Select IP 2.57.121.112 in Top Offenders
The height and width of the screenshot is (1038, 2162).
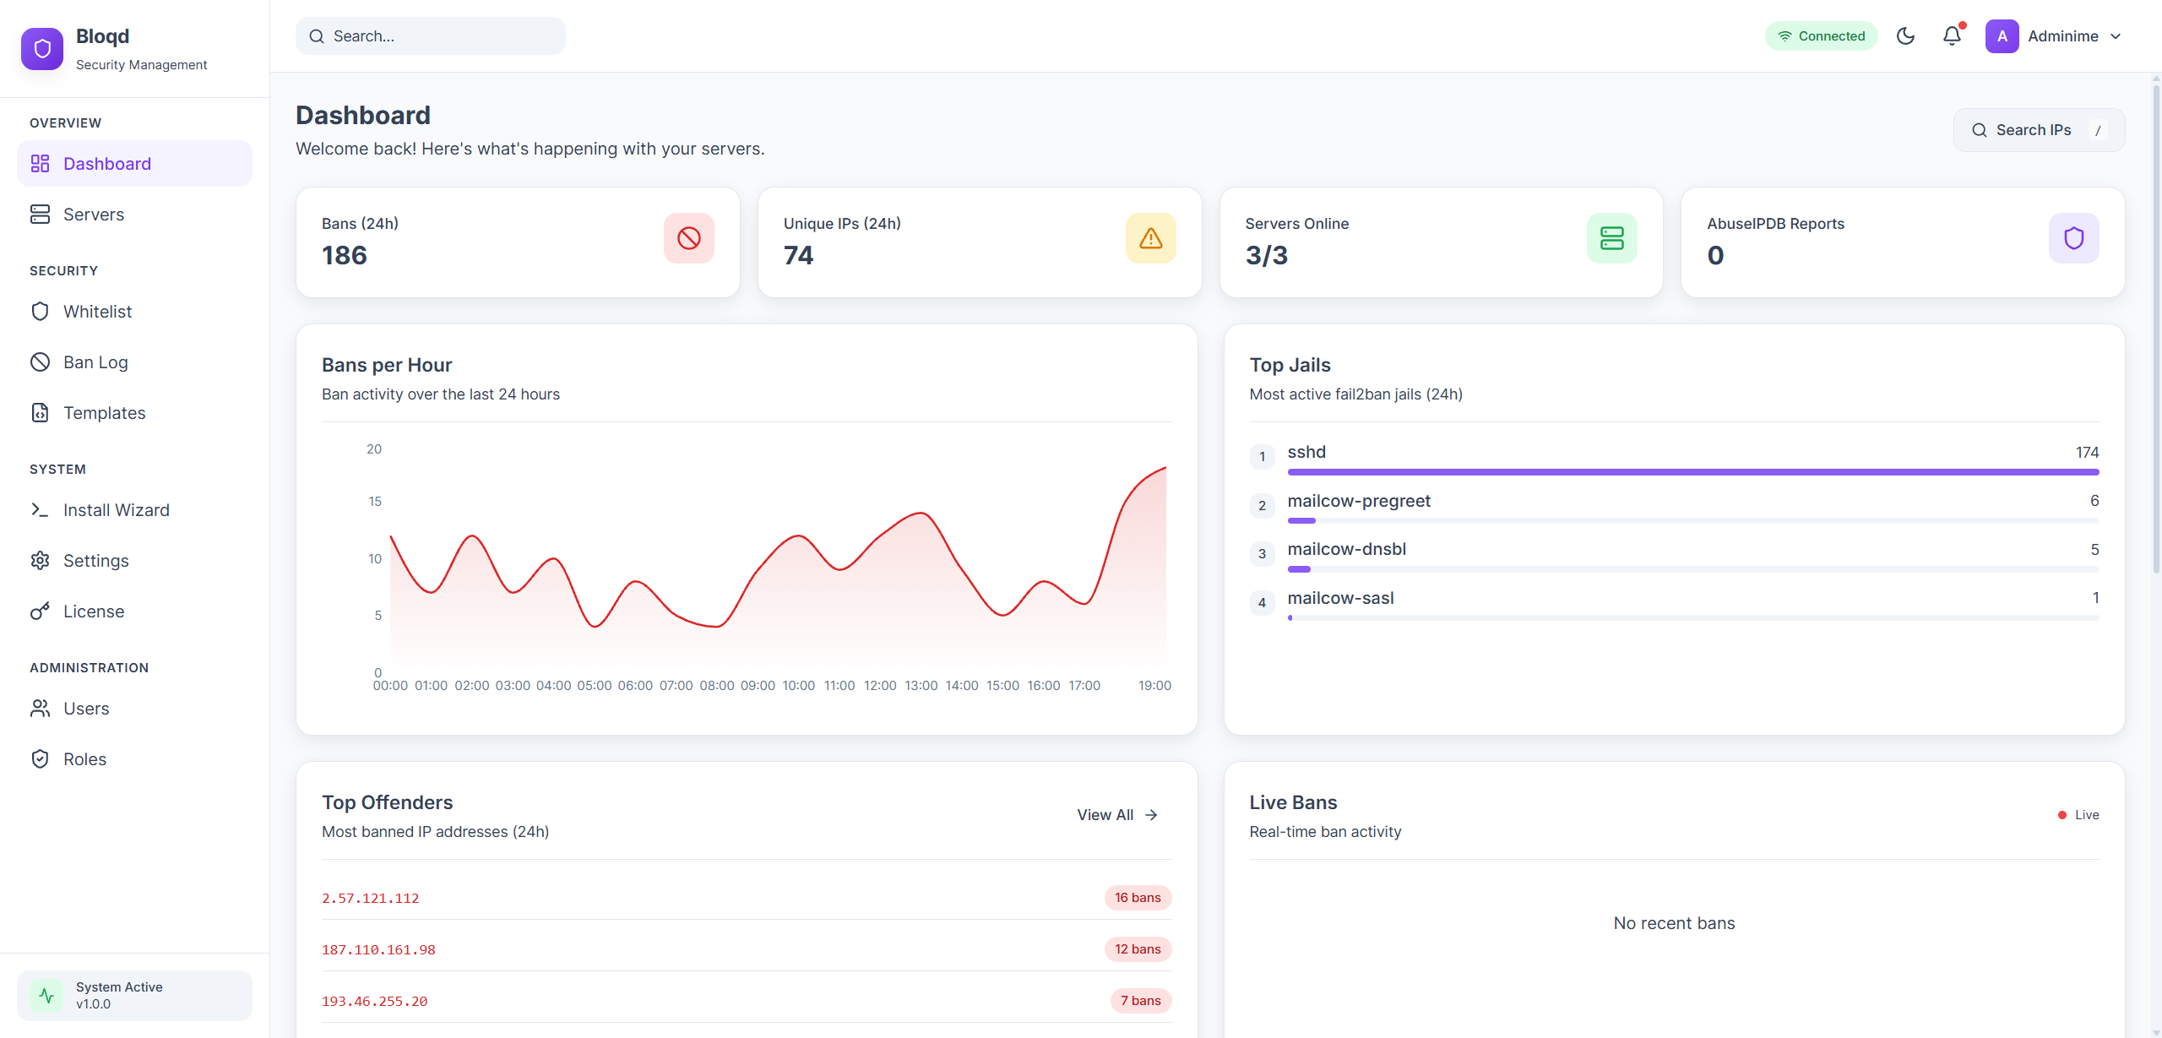coord(370,897)
